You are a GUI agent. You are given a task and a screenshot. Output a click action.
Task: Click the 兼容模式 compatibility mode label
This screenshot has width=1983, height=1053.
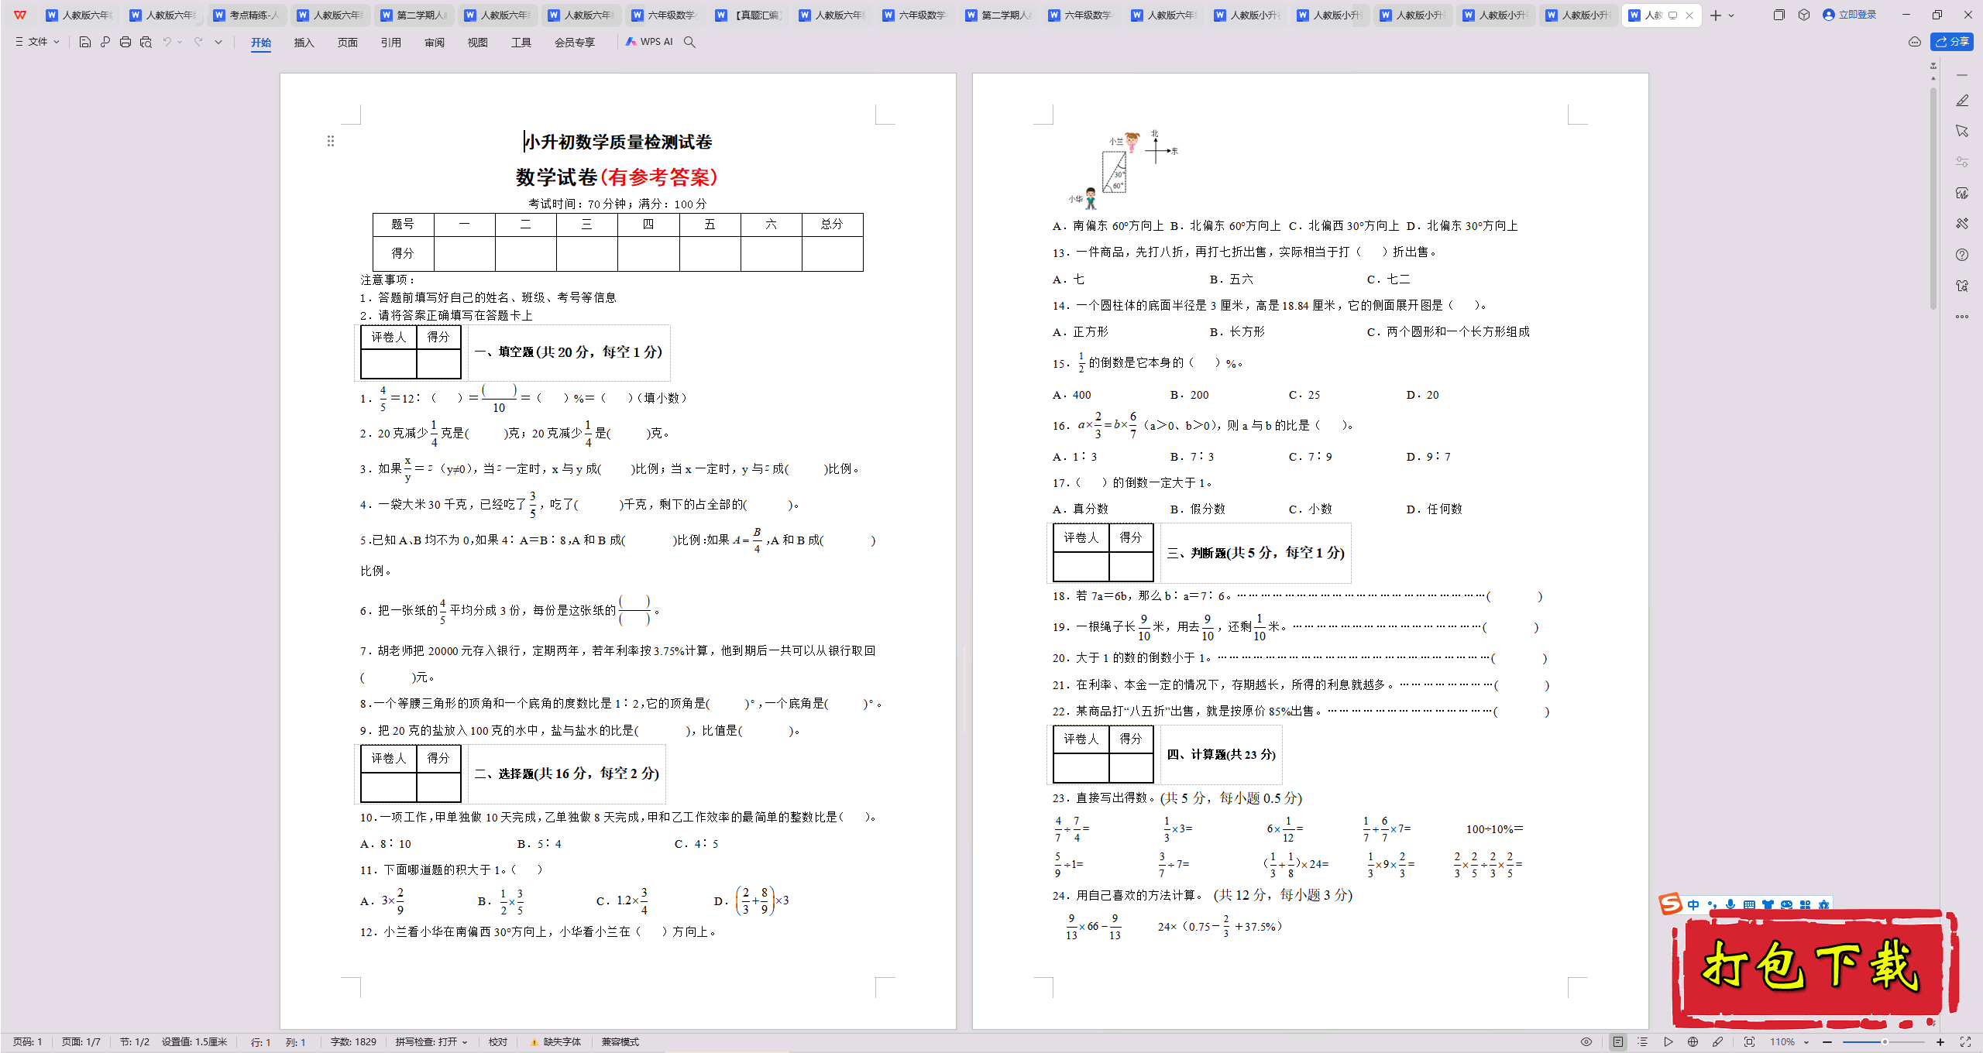click(620, 1042)
